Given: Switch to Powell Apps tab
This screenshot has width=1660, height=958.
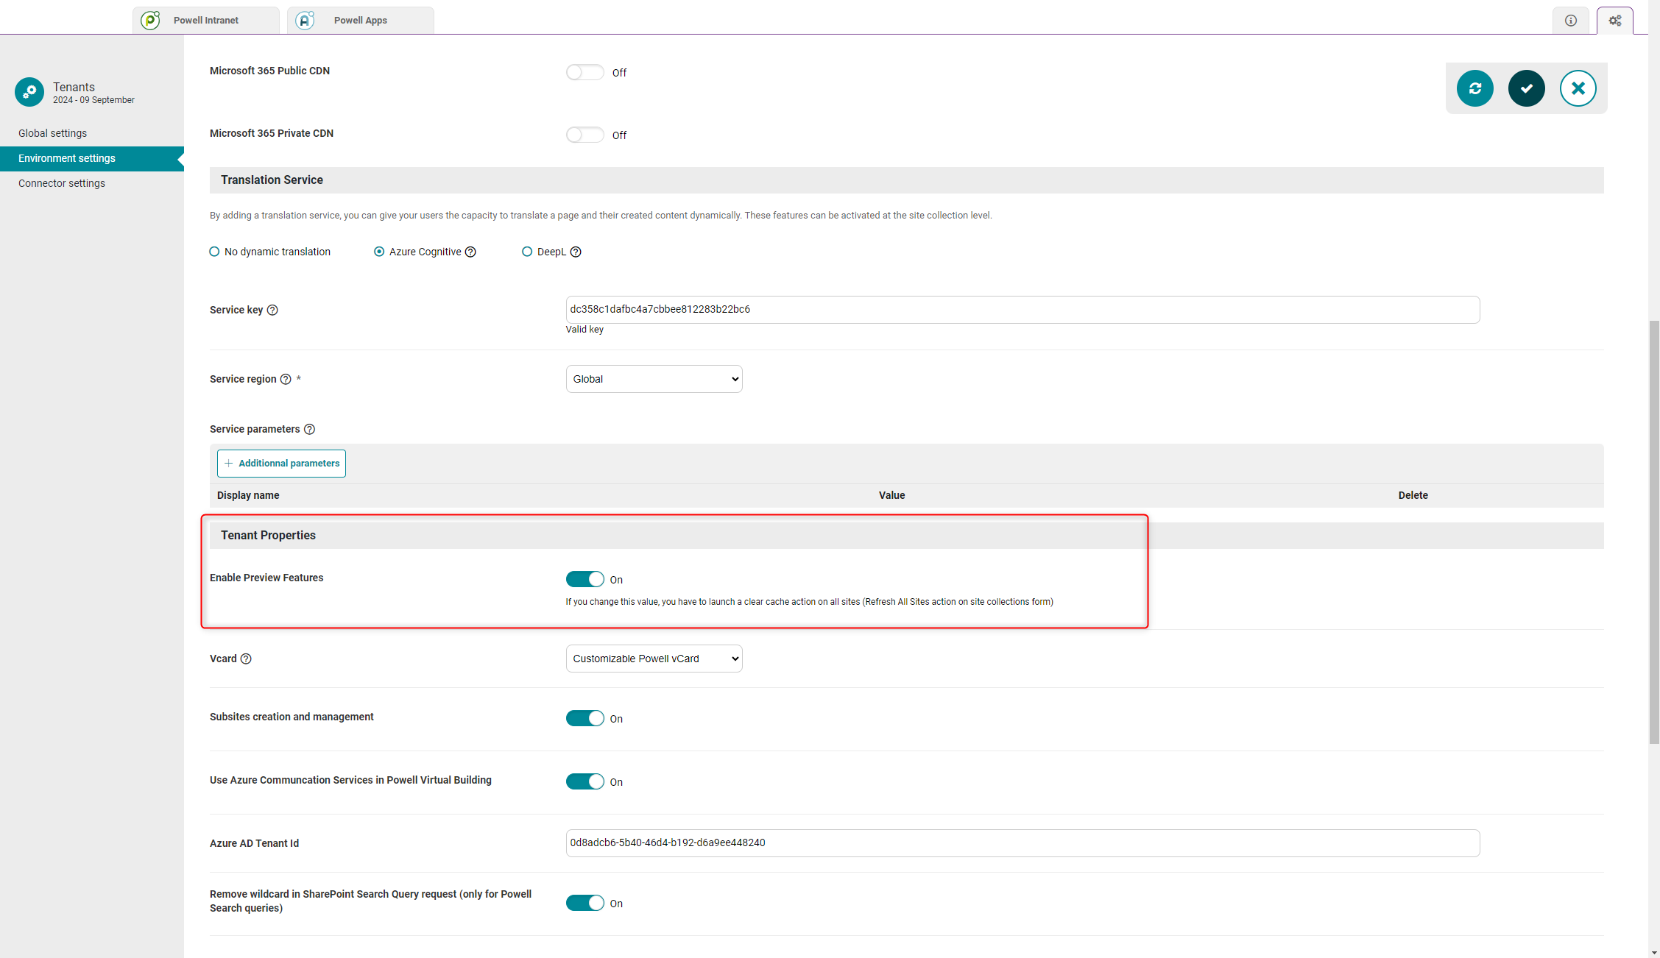Looking at the screenshot, I should tap(361, 21).
